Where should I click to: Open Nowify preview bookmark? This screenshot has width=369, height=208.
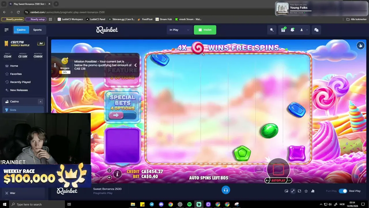(x=12, y=19)
